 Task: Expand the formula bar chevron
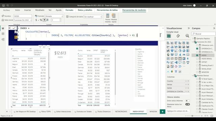(x=163, y=28)
